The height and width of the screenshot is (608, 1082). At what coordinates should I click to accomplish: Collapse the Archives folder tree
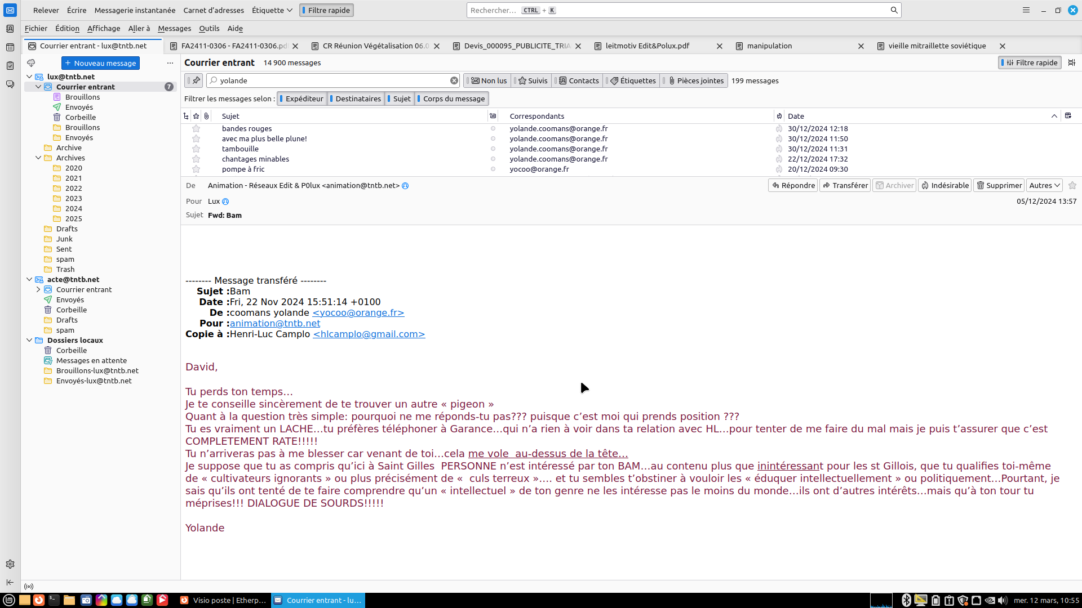point(38,158)
